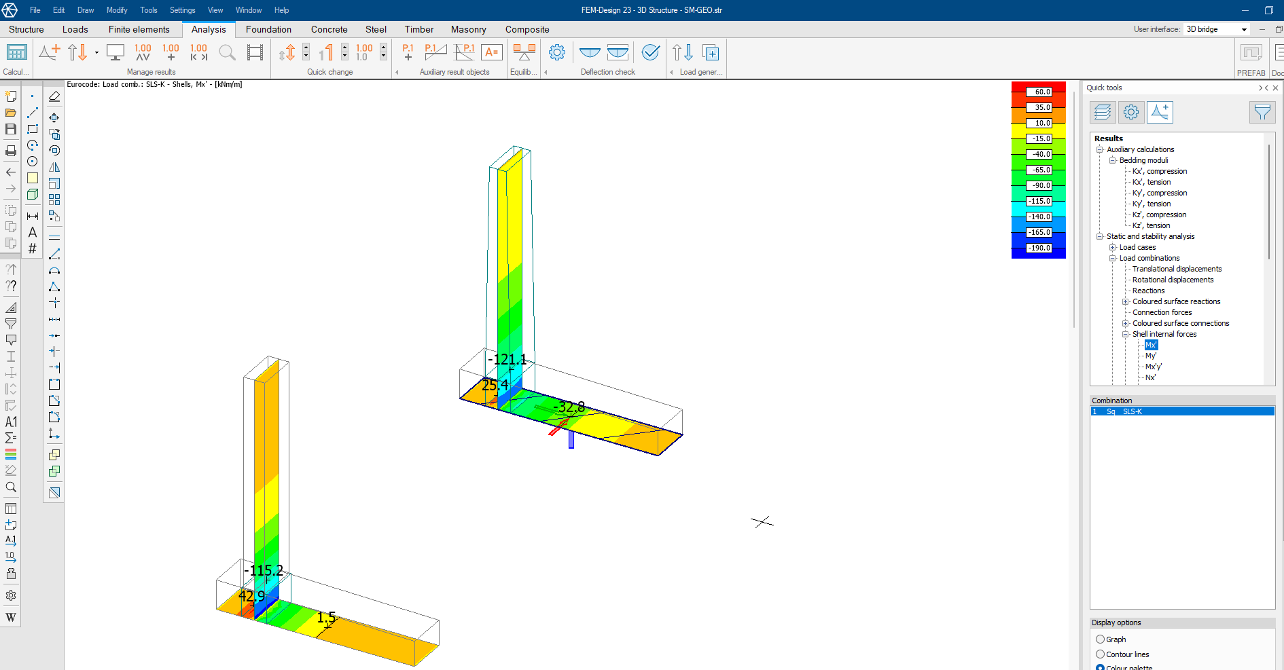This screenshot has width=1284, height=670.
Task: Select Translational displacements result
Action: tap(1177, 269)
